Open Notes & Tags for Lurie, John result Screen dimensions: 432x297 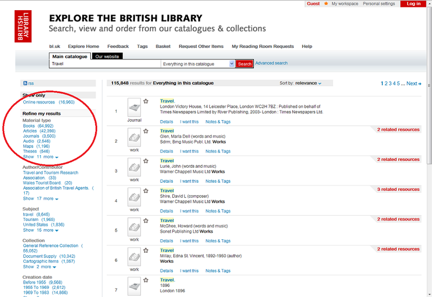218,181
